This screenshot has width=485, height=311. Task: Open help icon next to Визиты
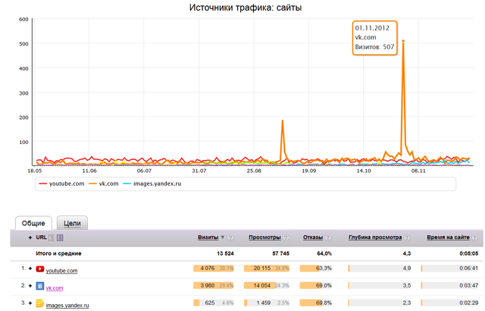pyautogui.click(x=230, y=237)
